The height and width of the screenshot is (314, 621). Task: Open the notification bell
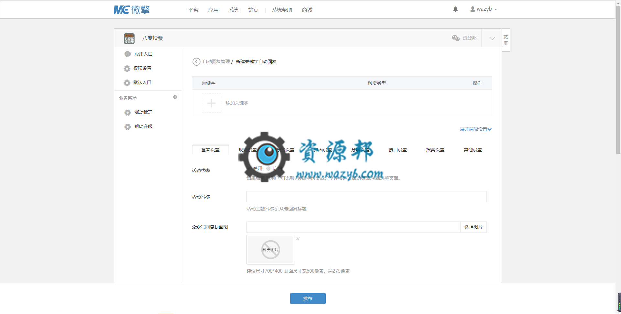click(455, 9)
